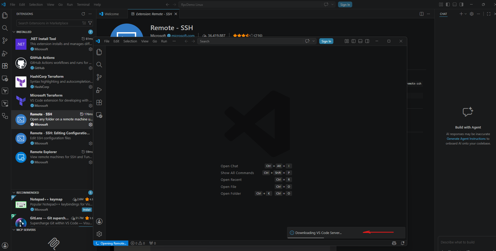
Task: Open Remote Explorer in front window activity bar
Action: click(99, 115)
